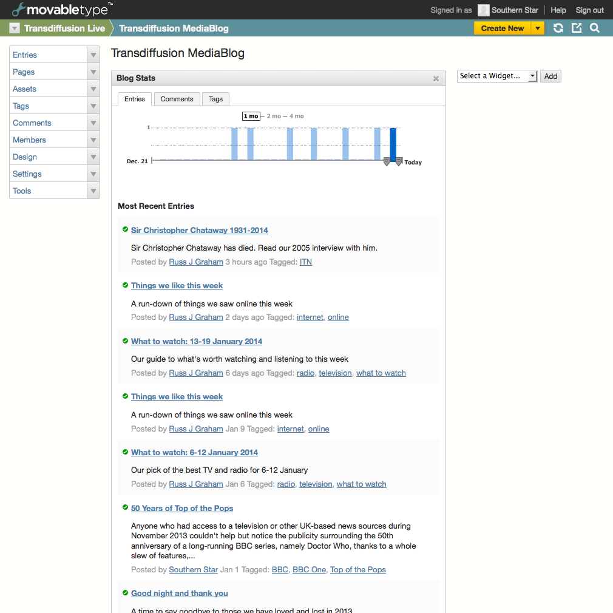This screenshot has width=613, height=613.
Task: Open the search magnifier icon
Action: [595, 28]
